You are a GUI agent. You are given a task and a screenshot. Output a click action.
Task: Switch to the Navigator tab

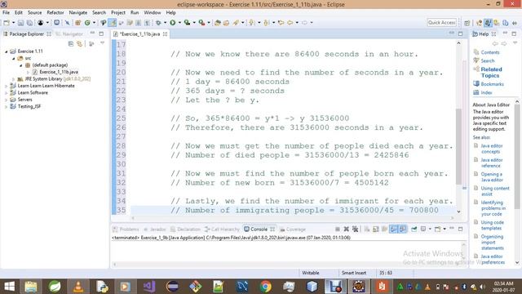coord(69,34)
